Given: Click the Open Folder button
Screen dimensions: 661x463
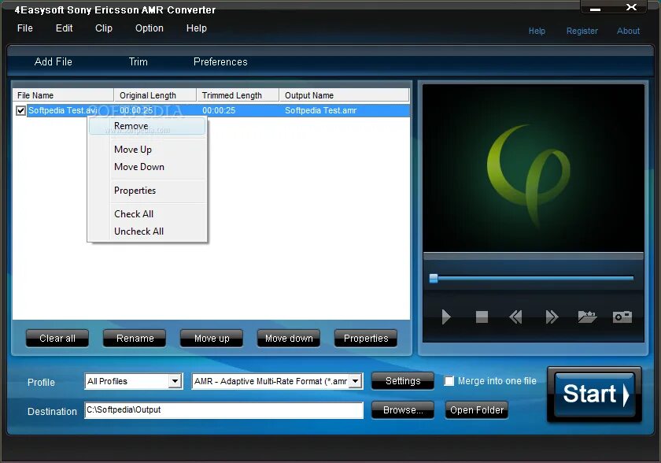Looking at the screenshot, I should [477, 410].
